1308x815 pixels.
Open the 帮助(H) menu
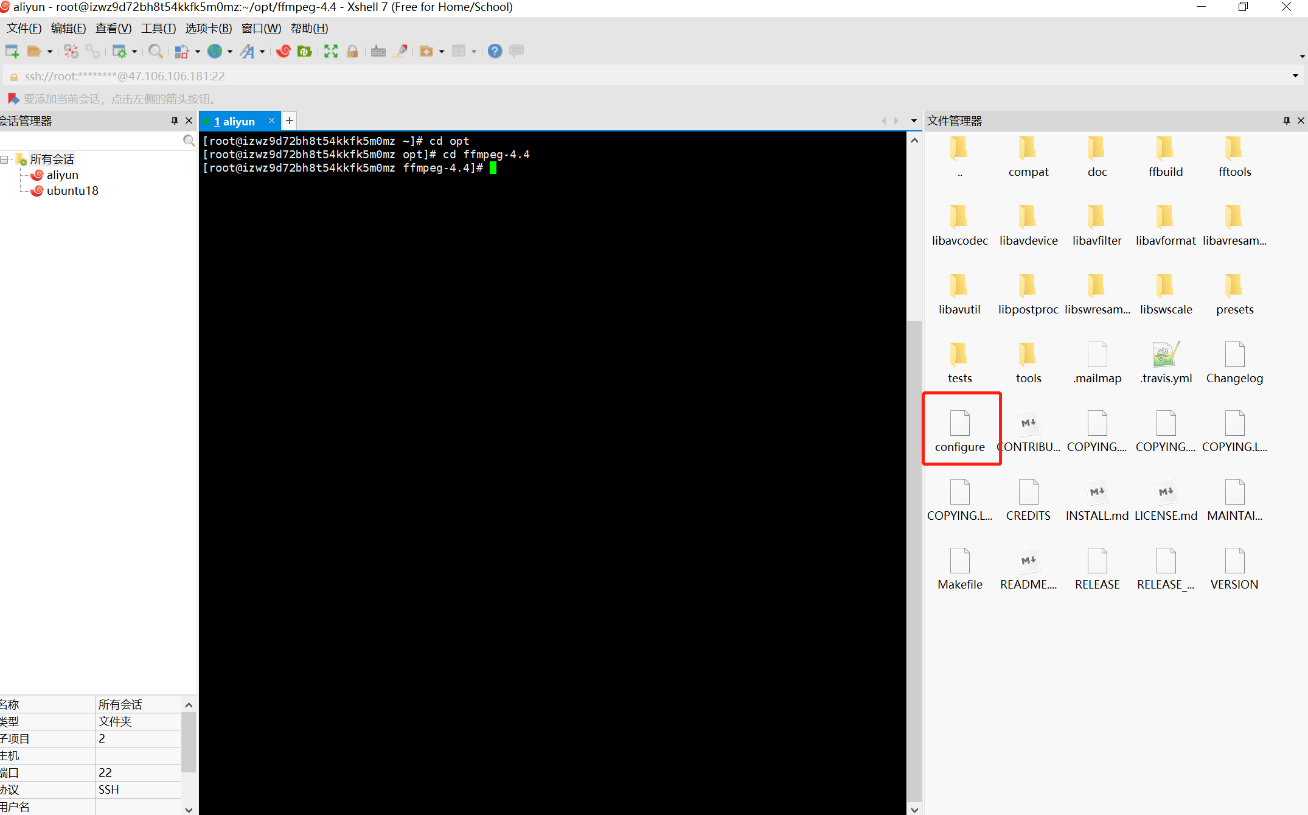(x=310, y=29)
